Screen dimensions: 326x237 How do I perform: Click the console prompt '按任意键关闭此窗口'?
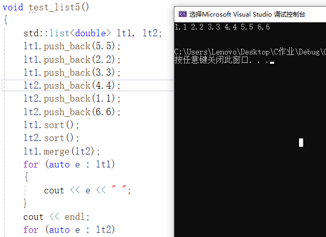click(x=211, y=60)
